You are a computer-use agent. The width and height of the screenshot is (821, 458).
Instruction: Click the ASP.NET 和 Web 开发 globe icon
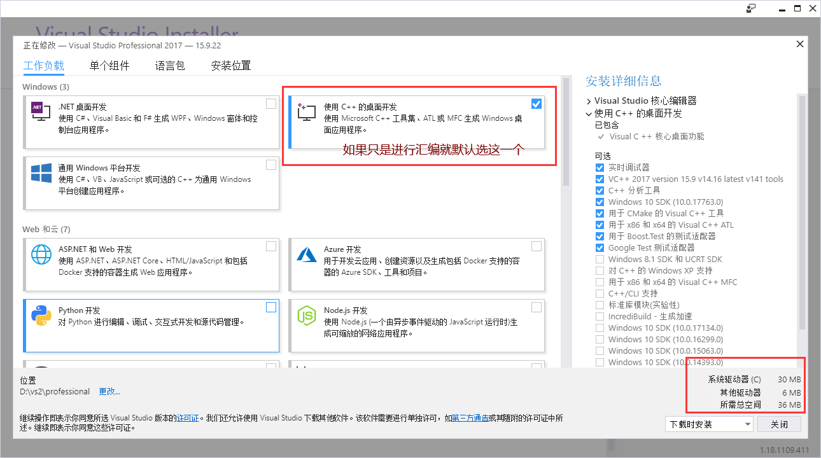pos(41,254)
